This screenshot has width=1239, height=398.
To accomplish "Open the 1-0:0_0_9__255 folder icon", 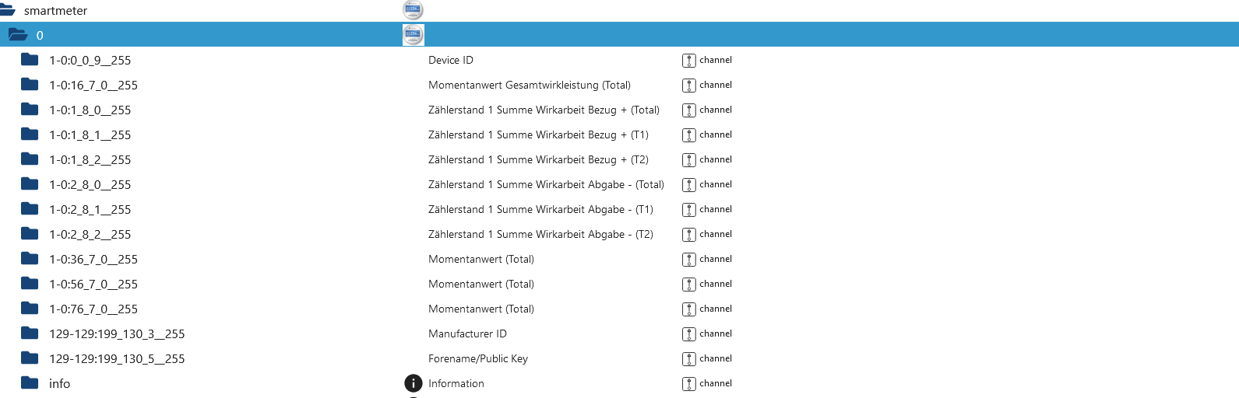I will (30, 60).
